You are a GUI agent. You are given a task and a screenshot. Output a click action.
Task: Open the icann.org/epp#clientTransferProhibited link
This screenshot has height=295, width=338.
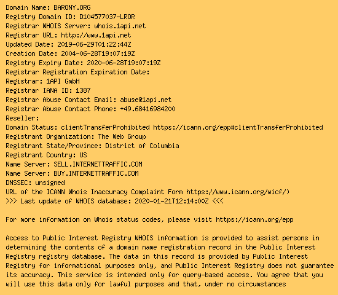tap(238, 127)
